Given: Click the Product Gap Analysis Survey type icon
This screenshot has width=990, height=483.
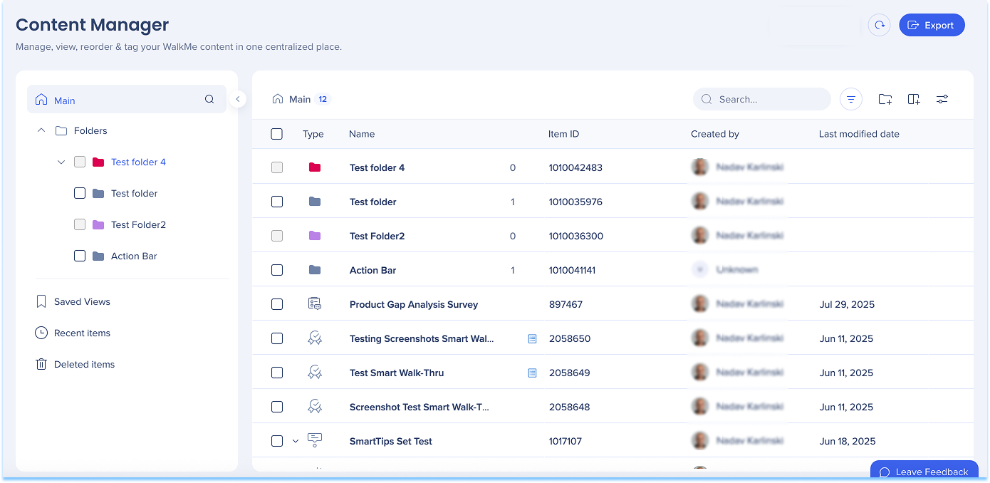Looking at the screenshot, I should tap(314, 304).
